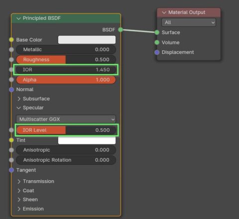The width and height of the screenshot is (239, 219).
Task: Collapse the Material Output node chevron
Action: 164,12
